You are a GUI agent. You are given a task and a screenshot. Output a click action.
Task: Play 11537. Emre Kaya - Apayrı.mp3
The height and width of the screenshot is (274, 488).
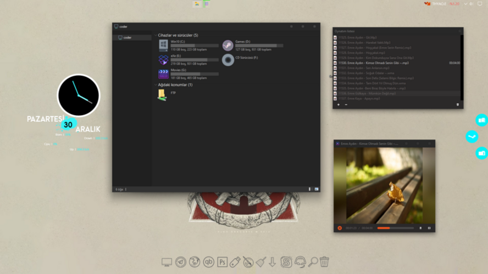pos(397,99)
